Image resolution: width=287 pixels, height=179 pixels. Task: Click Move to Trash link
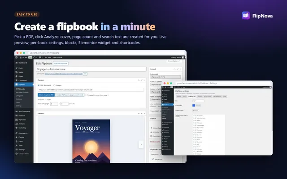(x=155, y=141)
